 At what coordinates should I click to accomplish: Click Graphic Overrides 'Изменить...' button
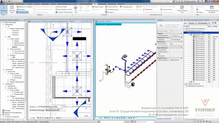176,36
